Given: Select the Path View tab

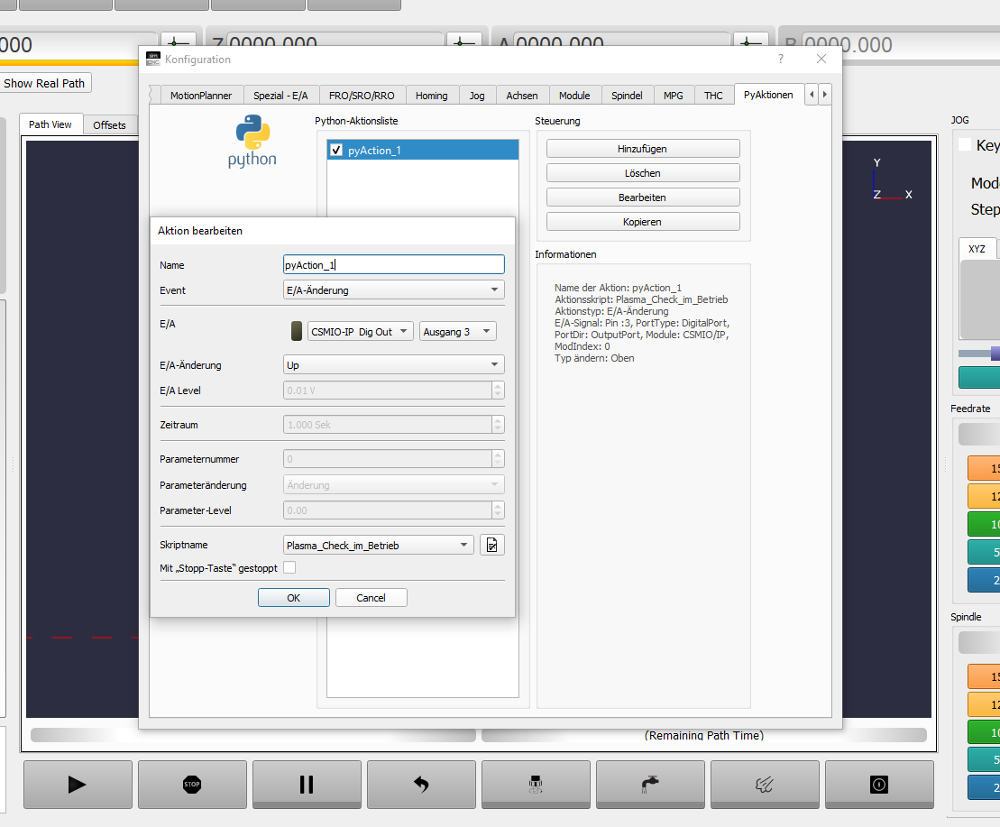Looking at the screenshot, I should pyautogui.click(x=50, y=124).
